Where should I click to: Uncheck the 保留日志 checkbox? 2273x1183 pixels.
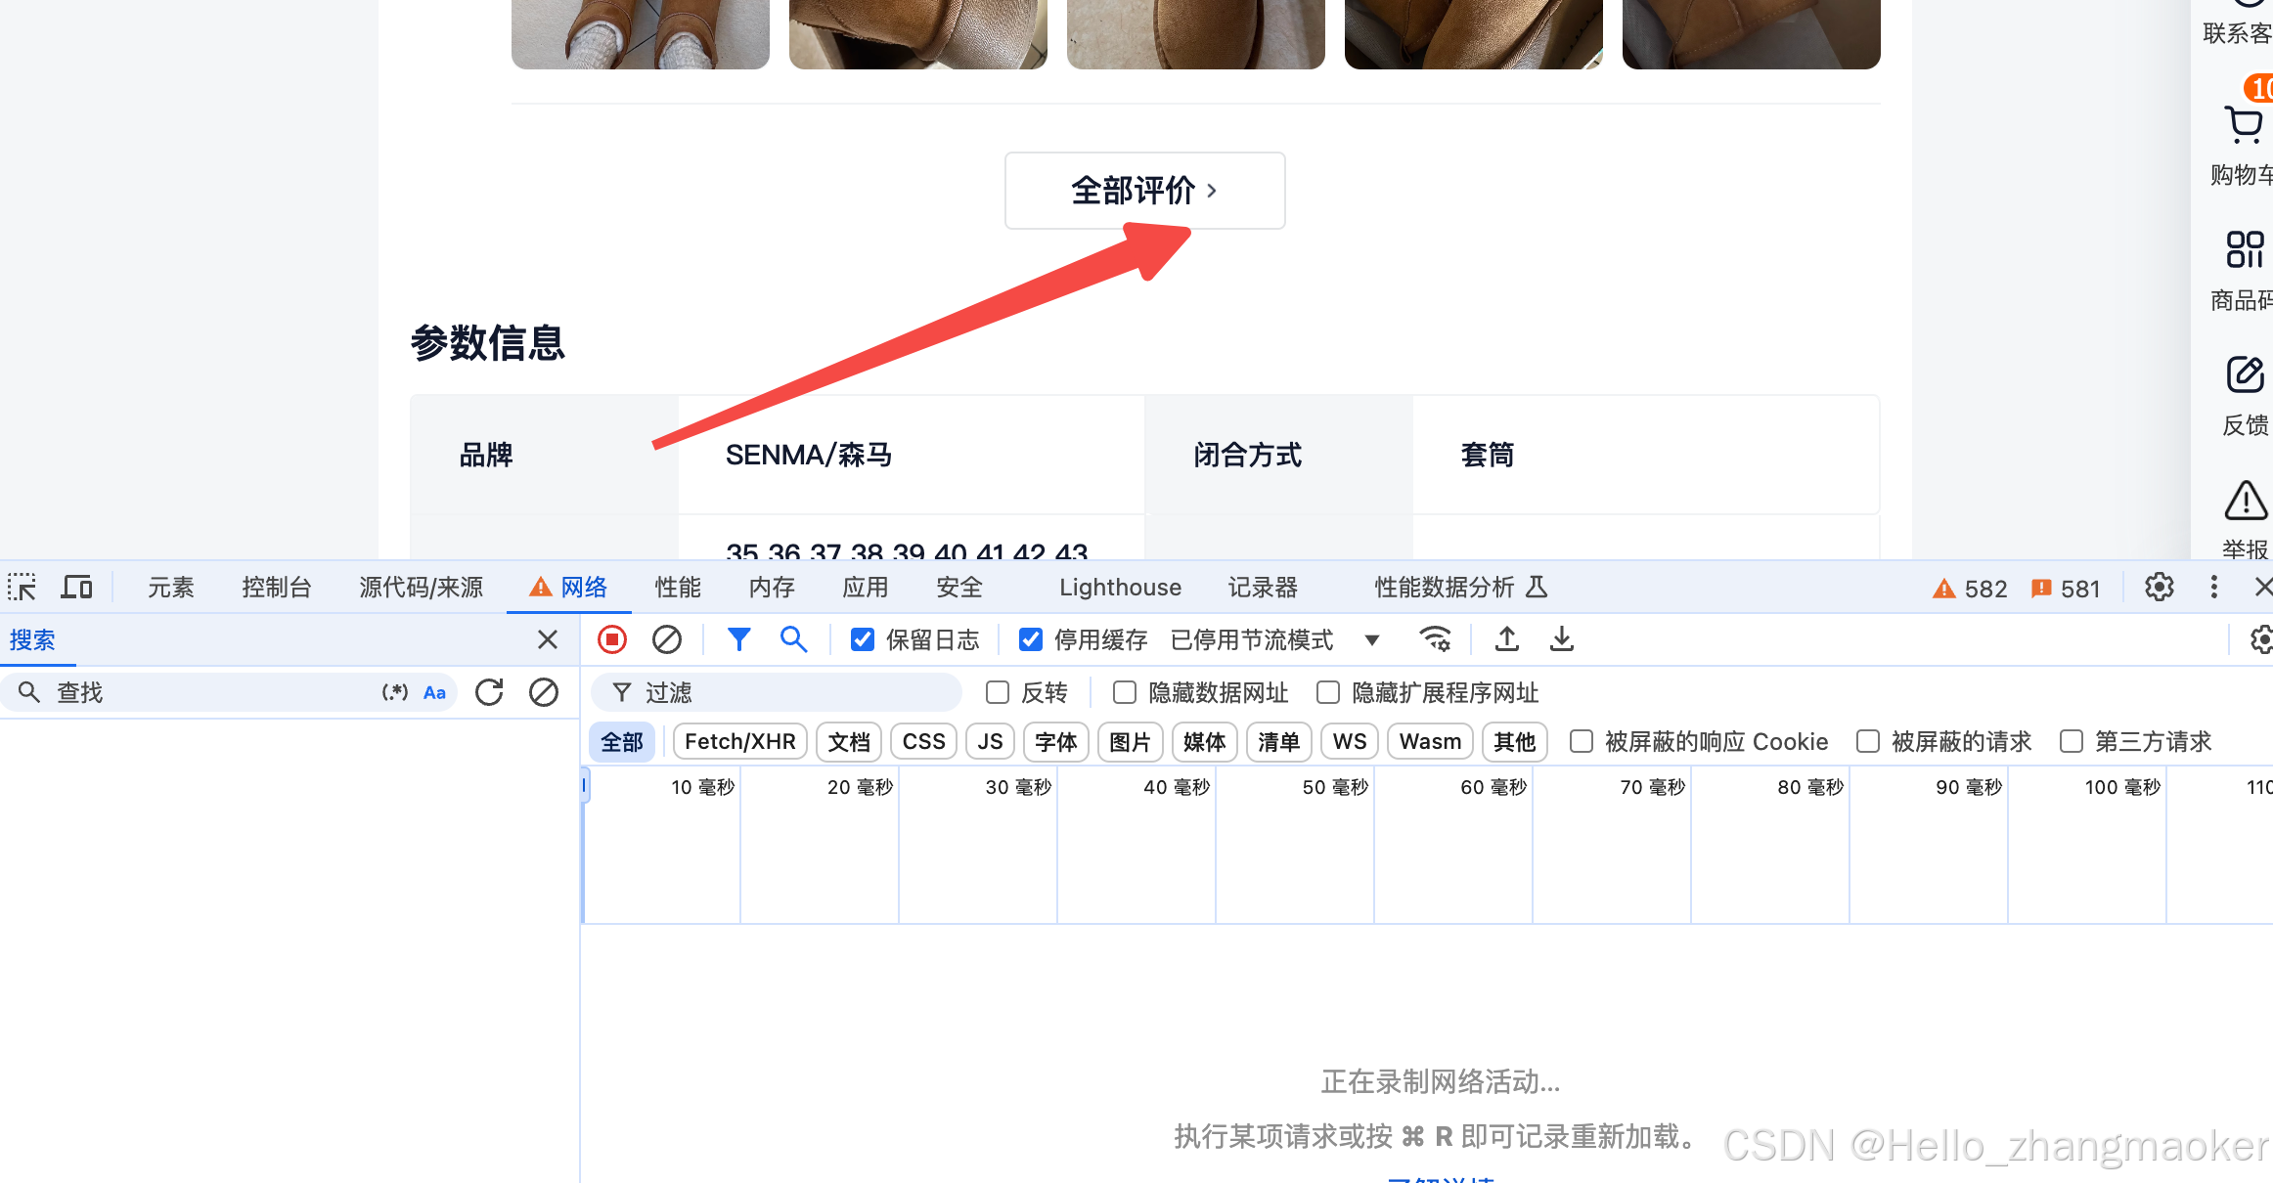tap(862, 639)
